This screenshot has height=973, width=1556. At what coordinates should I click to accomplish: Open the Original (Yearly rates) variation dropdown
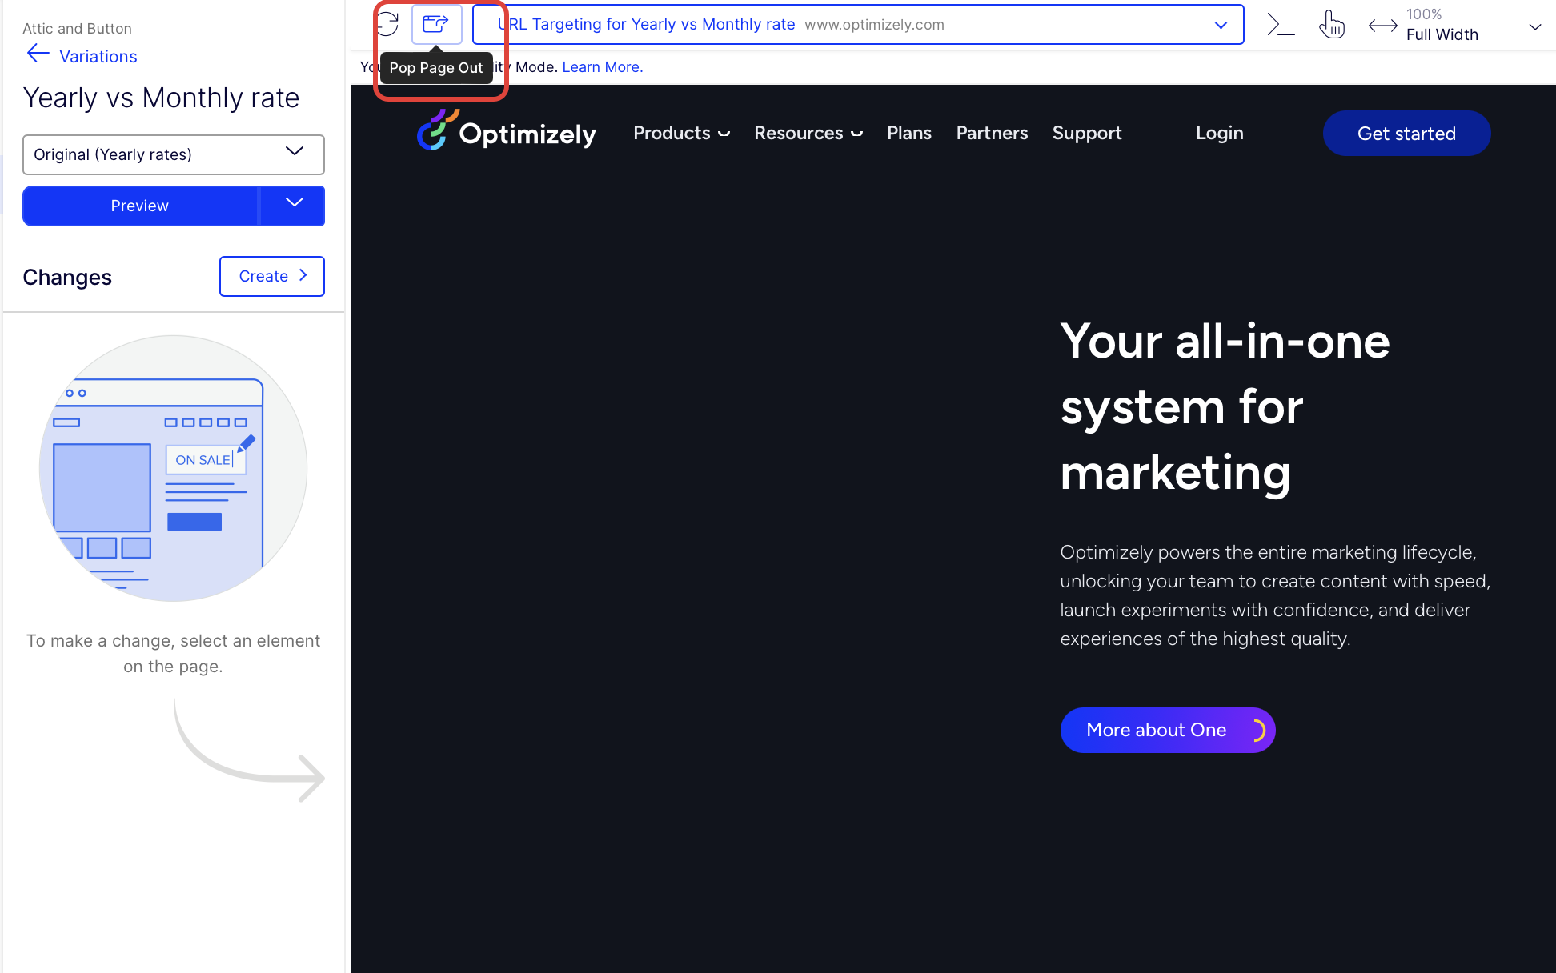[x=174, y=154]
